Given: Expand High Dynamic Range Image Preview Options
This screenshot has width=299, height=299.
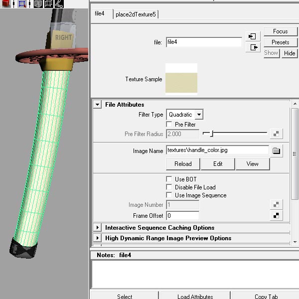Looking at the screenshot, I should click(x=98, y=238).
